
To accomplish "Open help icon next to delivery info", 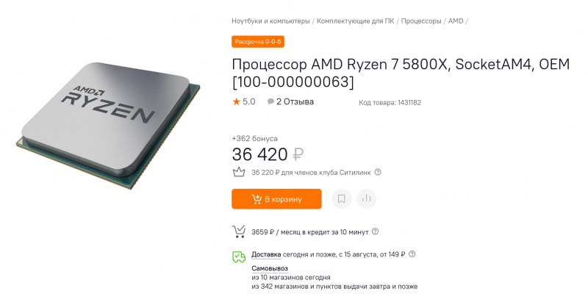I will 412,254.
